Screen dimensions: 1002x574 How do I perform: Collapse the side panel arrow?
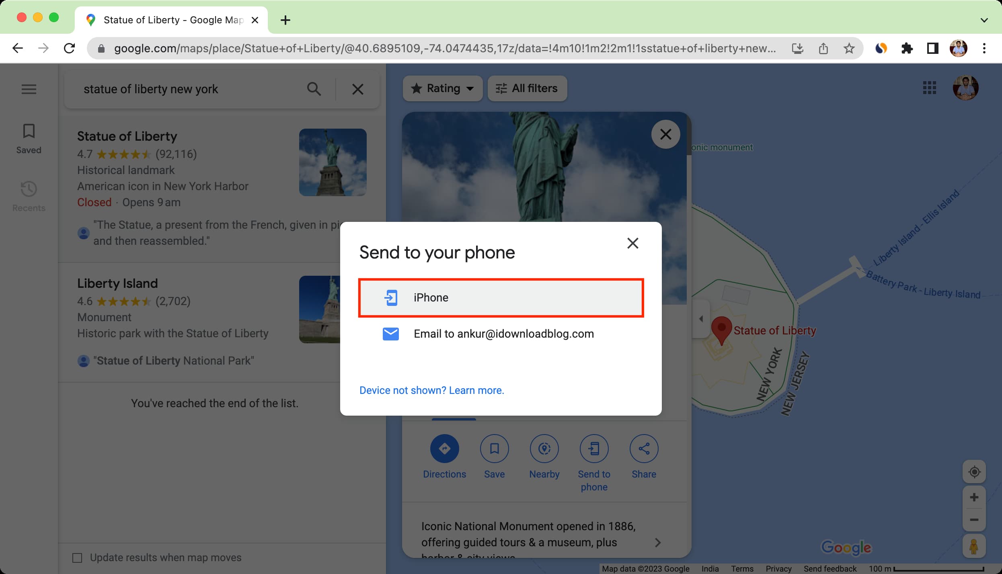pyautogui.click(x=701, y=319)
